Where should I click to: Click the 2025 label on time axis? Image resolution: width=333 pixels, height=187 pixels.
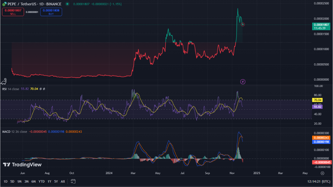pos(256,173)
